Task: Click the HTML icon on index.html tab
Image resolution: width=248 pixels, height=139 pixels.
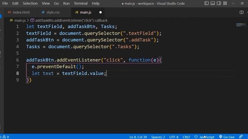Action: click(9, 12)
